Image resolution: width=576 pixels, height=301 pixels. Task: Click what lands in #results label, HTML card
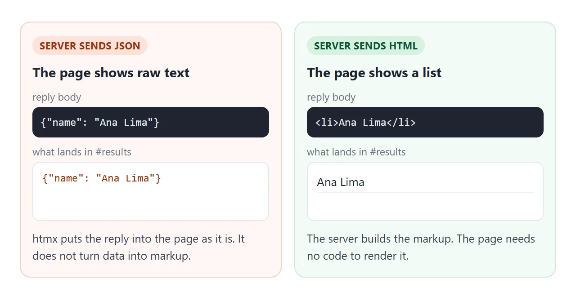(x=356, y=152)
